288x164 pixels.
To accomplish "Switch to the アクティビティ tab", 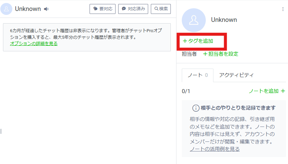I will click(x=236, y=75).
